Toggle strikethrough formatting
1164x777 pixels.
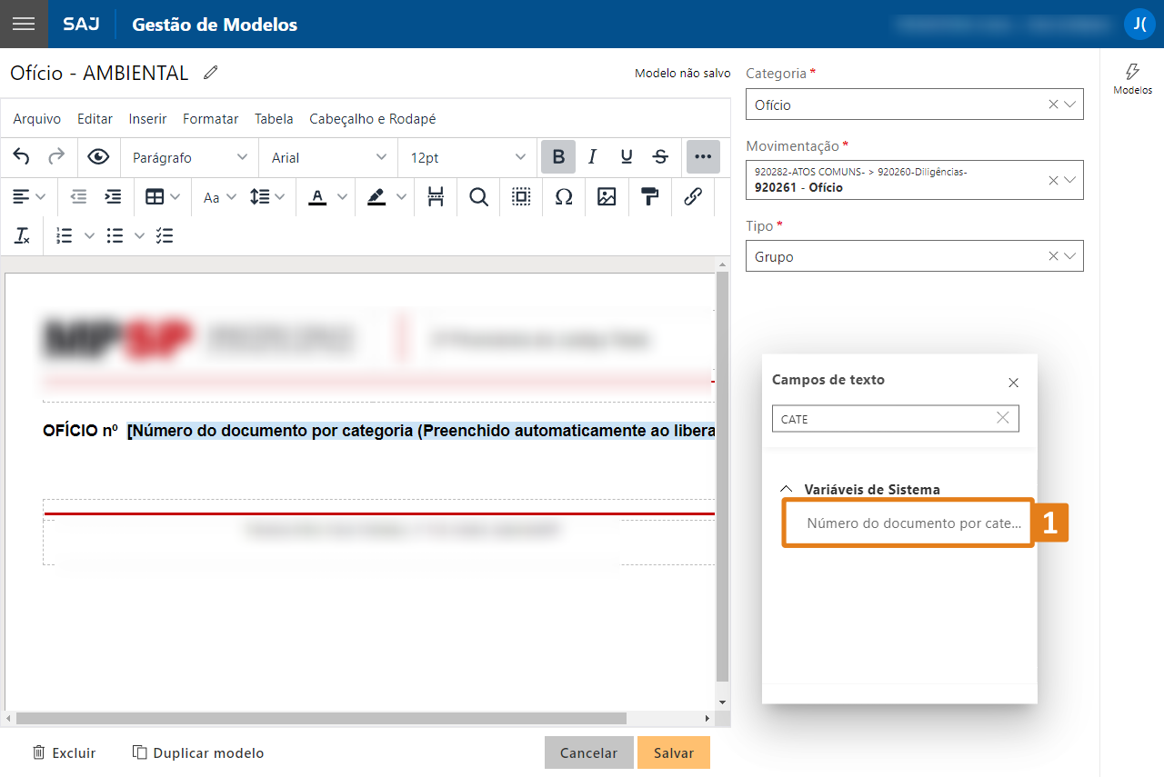(660, 156)
